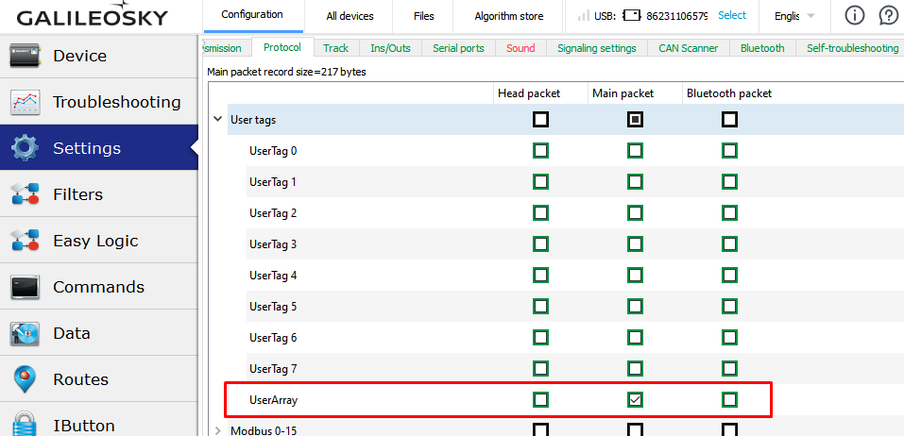Select the Filters icon in sidebar

[26, 194]
